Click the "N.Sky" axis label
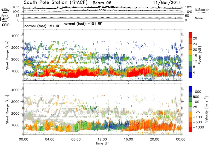Screen dimensions: 209x145 click(x=5, y=10)
